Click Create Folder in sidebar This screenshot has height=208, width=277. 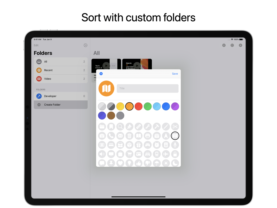coord(61,105)
